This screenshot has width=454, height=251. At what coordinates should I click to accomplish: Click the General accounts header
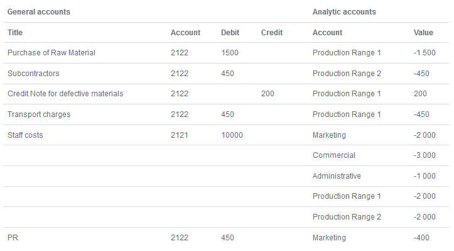click(x=39, y=12)
